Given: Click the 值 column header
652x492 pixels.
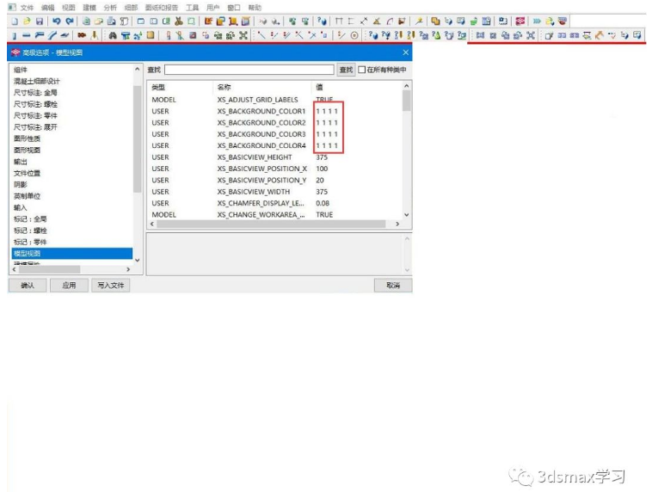Looking at the screenshot, I should 319,87.
